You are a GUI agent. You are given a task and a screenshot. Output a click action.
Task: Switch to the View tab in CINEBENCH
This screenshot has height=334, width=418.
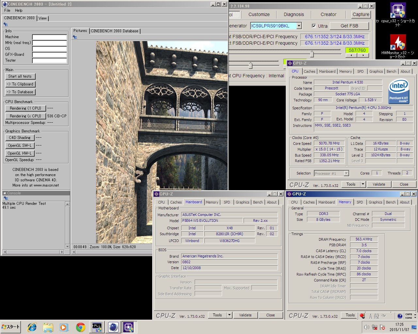[x=42, y=18]
